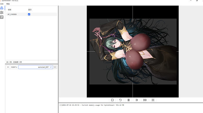
Task: Click the memory usage log line
Action: tap(92, 105)
